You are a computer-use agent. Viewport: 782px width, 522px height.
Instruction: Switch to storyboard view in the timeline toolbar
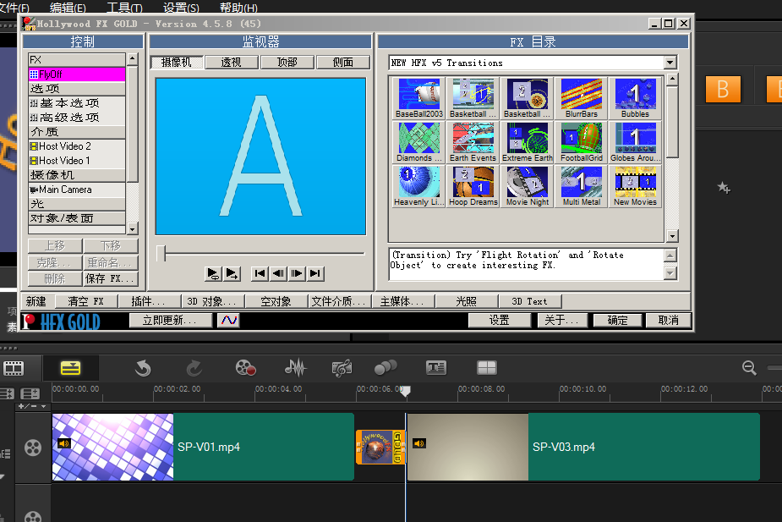tap(14, 369)
